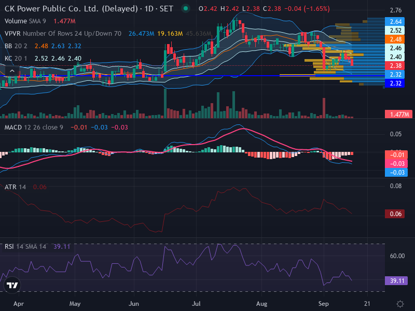Collapse the indicator legend chevron
Image resolution: width=415 pixels, height=311 pixels.
12,71
